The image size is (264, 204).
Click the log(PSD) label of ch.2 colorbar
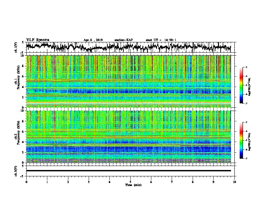tap(250, 142)
